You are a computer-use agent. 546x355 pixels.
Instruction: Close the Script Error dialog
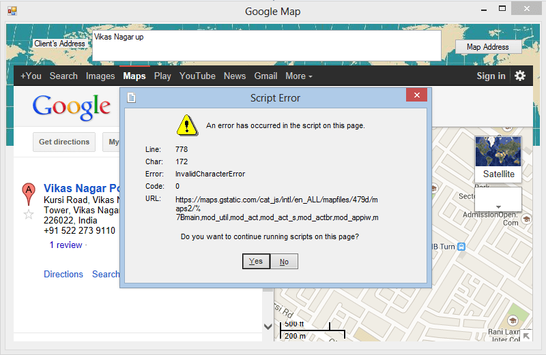click(x=416, y=95)
